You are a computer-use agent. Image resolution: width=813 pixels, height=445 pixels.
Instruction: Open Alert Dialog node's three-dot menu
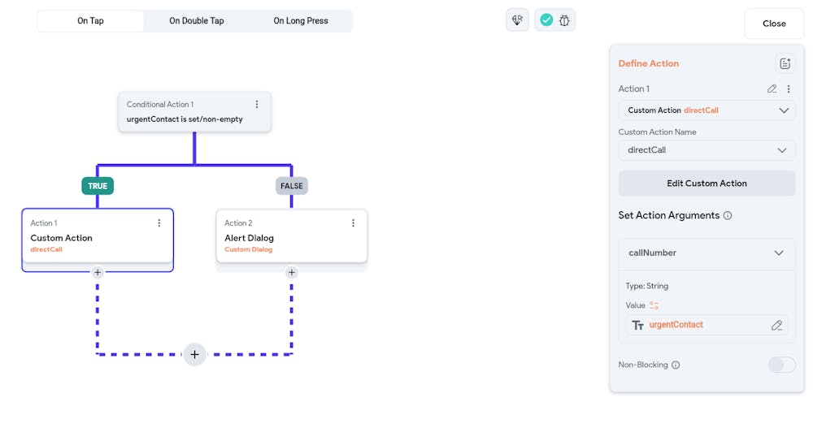point(353,223)
